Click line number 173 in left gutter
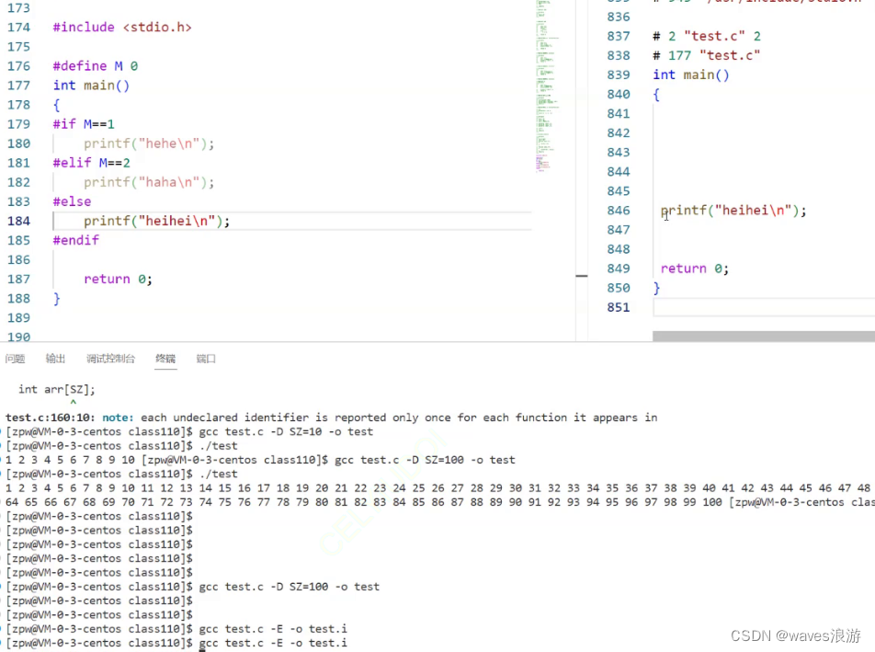 coord(19,7)
